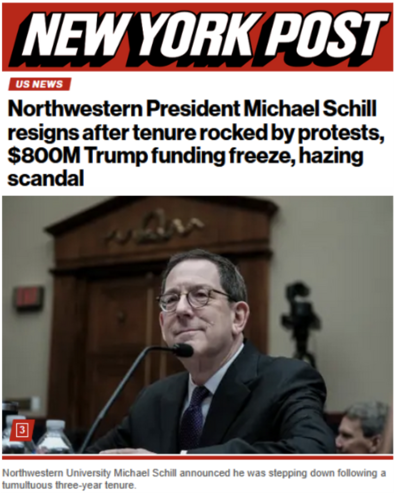Open the US NEWS category tag
Viewport: 395px width, 493px height.
click(39, 84)
